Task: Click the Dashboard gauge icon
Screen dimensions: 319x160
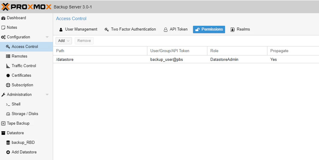Action: pos(3,18)
